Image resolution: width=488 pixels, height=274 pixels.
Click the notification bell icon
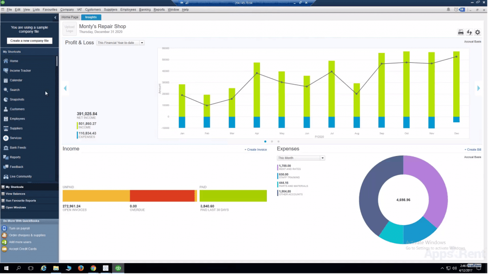click(448, 10)
